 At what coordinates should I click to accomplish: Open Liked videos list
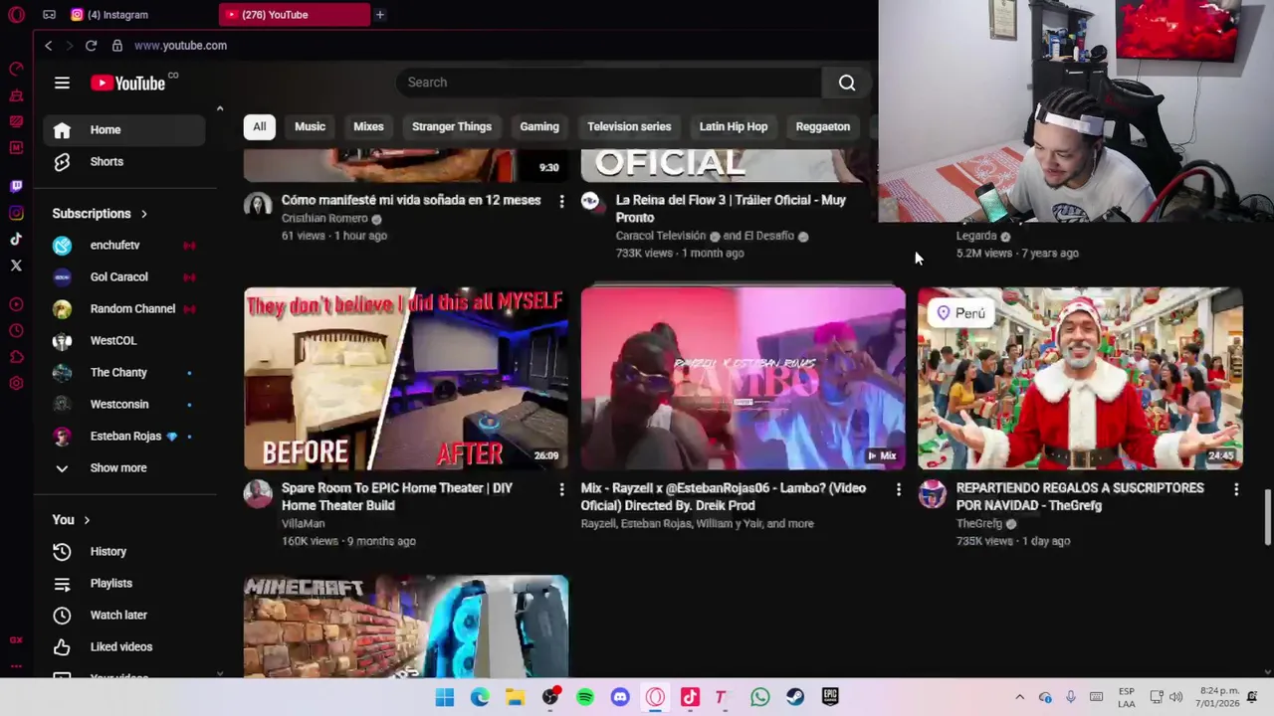[123, 646]
